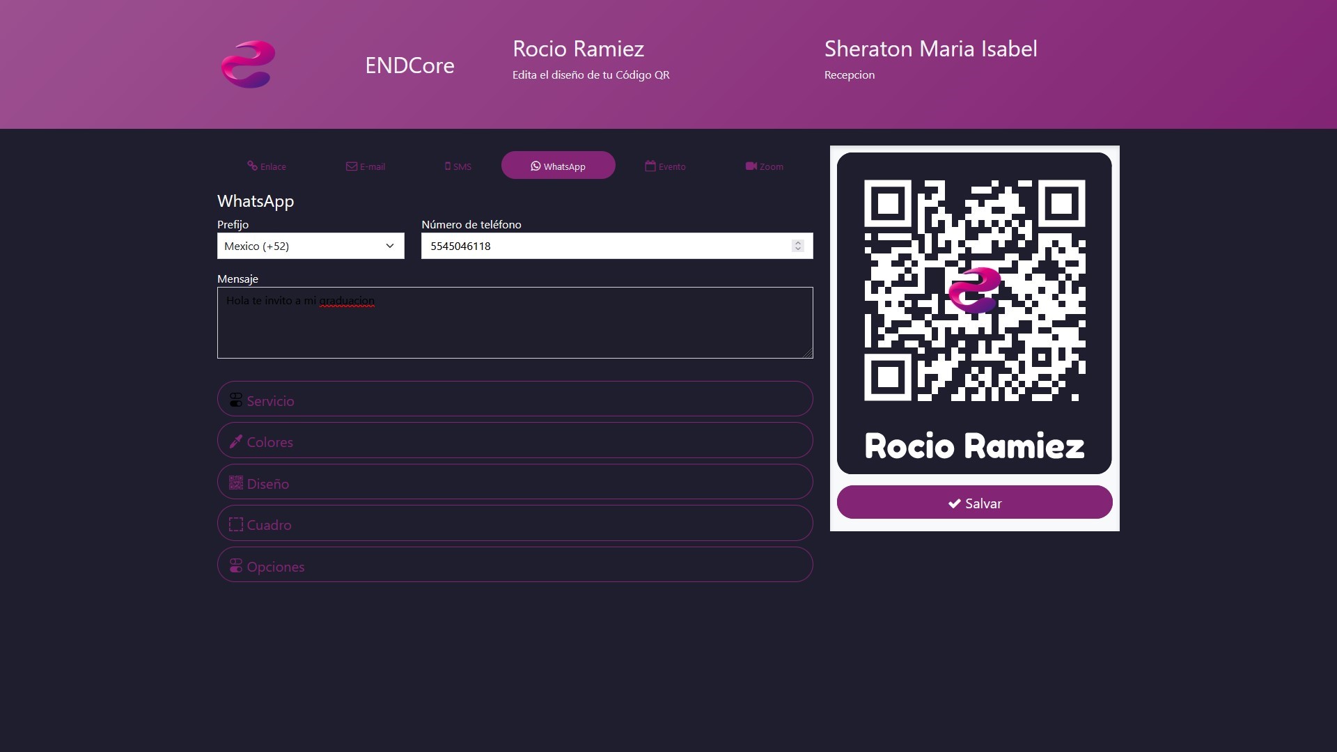
Task: Click the Sheraton Maria Isabel heading
Action: [931, 49]
